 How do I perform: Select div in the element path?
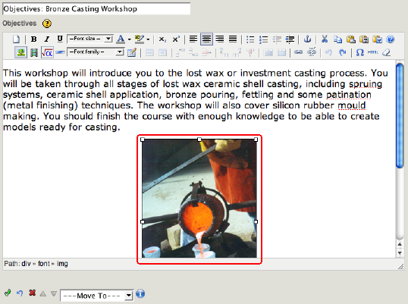click(x=26, y=264)
